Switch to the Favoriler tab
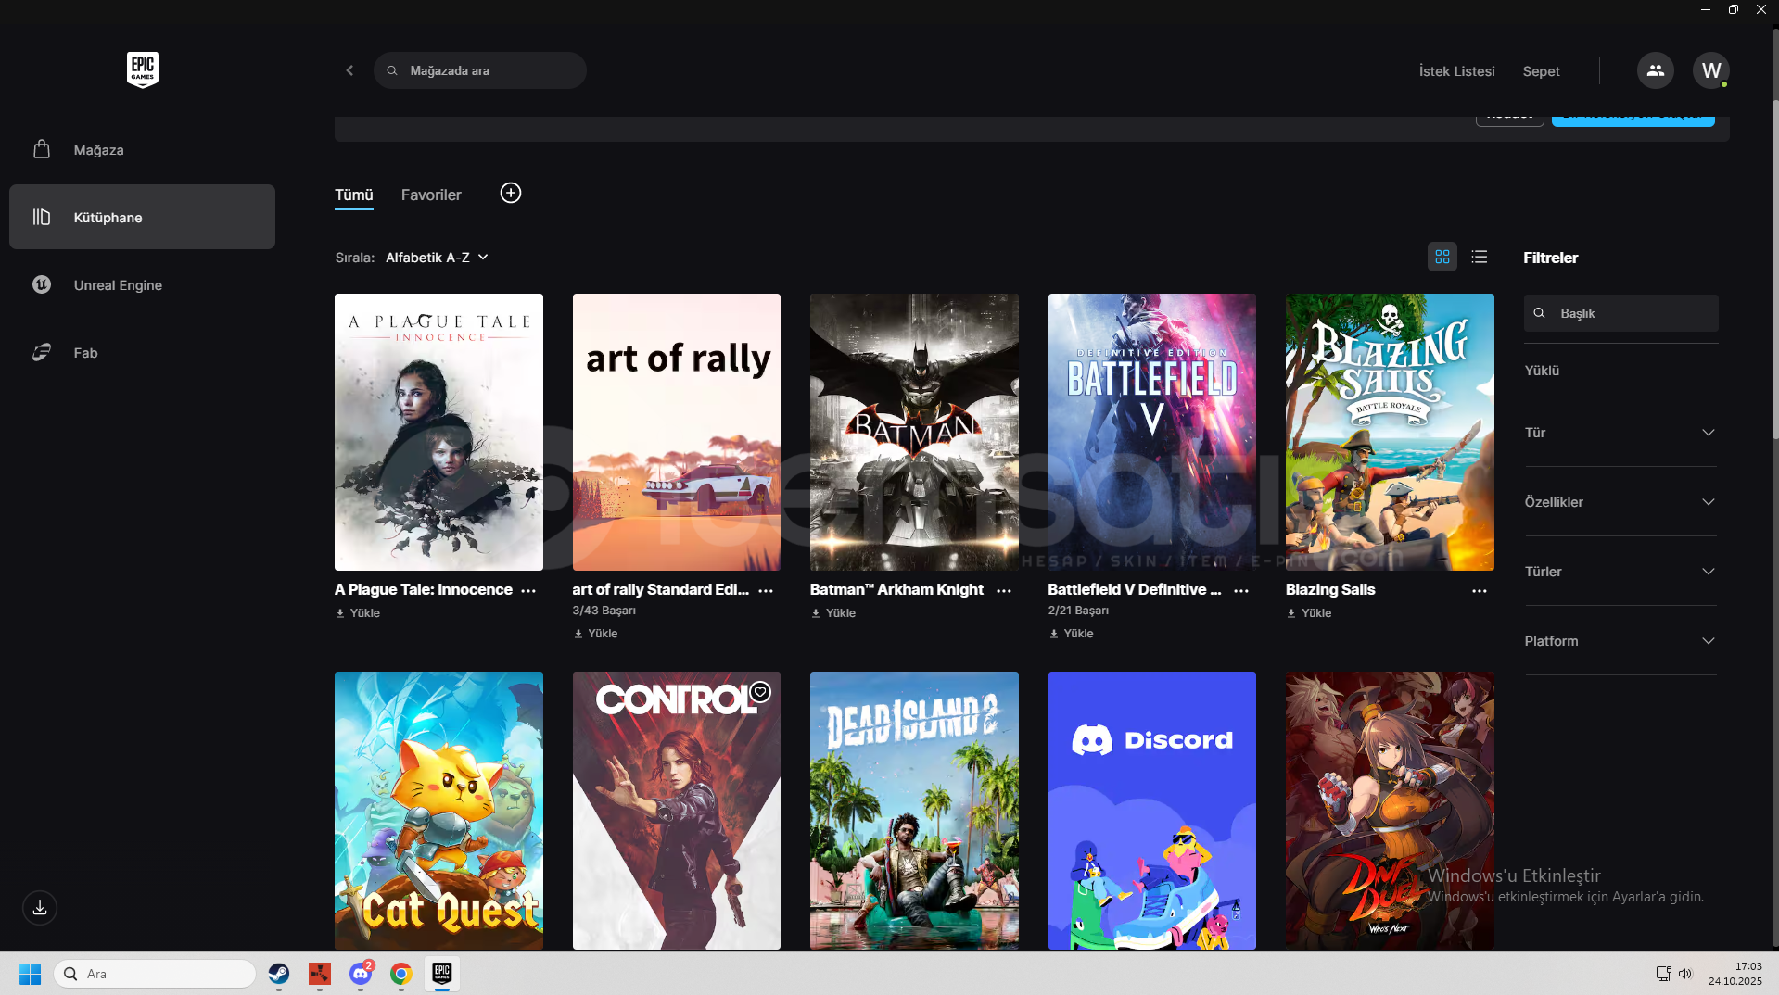Screen dimensions: 1779x995 click(x=431, y=195)
